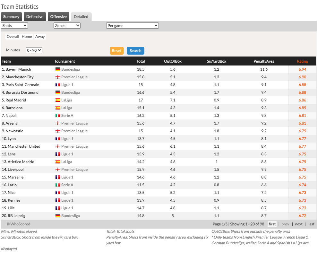Sort table by SixYardBox column

pyautogui.click(x=217, y=61)
